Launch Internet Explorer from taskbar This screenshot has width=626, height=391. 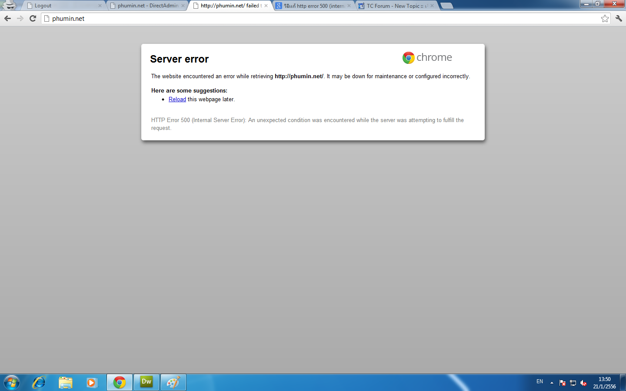pyautogui.click(x=39, y=383)
